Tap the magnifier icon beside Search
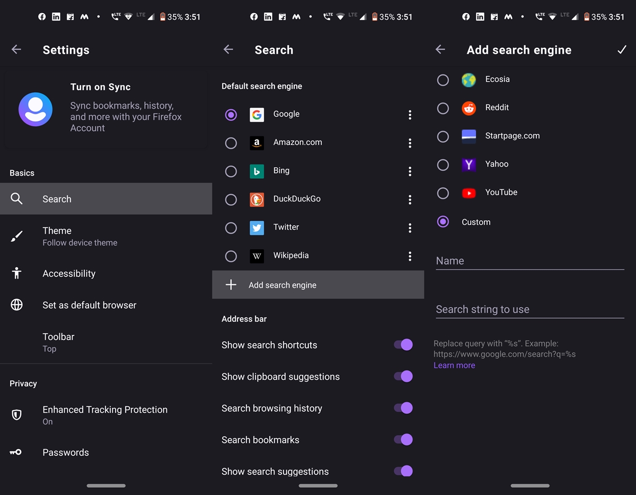 pyautogui.click(x=17, y=199)
